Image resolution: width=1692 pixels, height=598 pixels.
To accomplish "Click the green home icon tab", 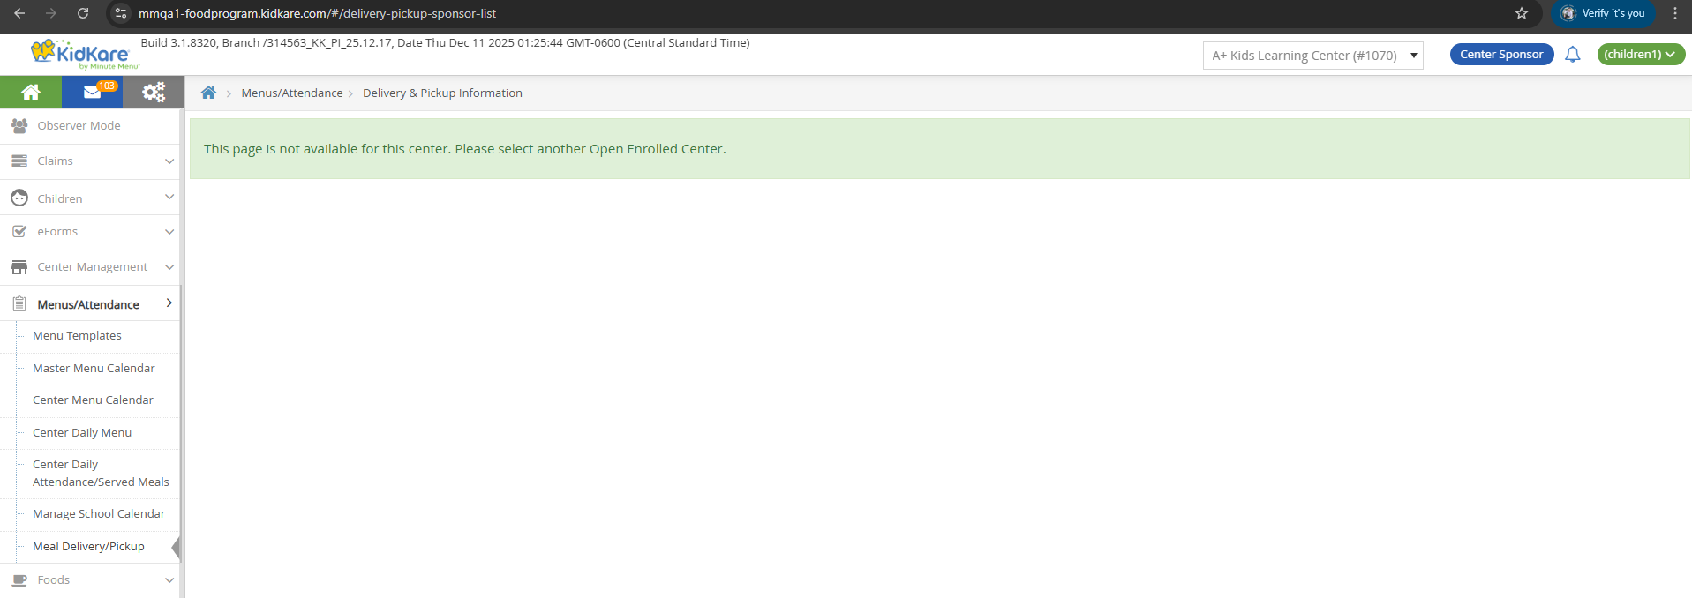I will pos(31,92).
